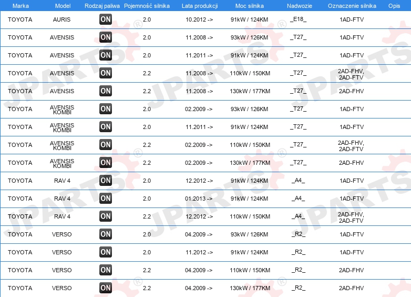
Task: Click the Opis column header
Action: [394, 6]
